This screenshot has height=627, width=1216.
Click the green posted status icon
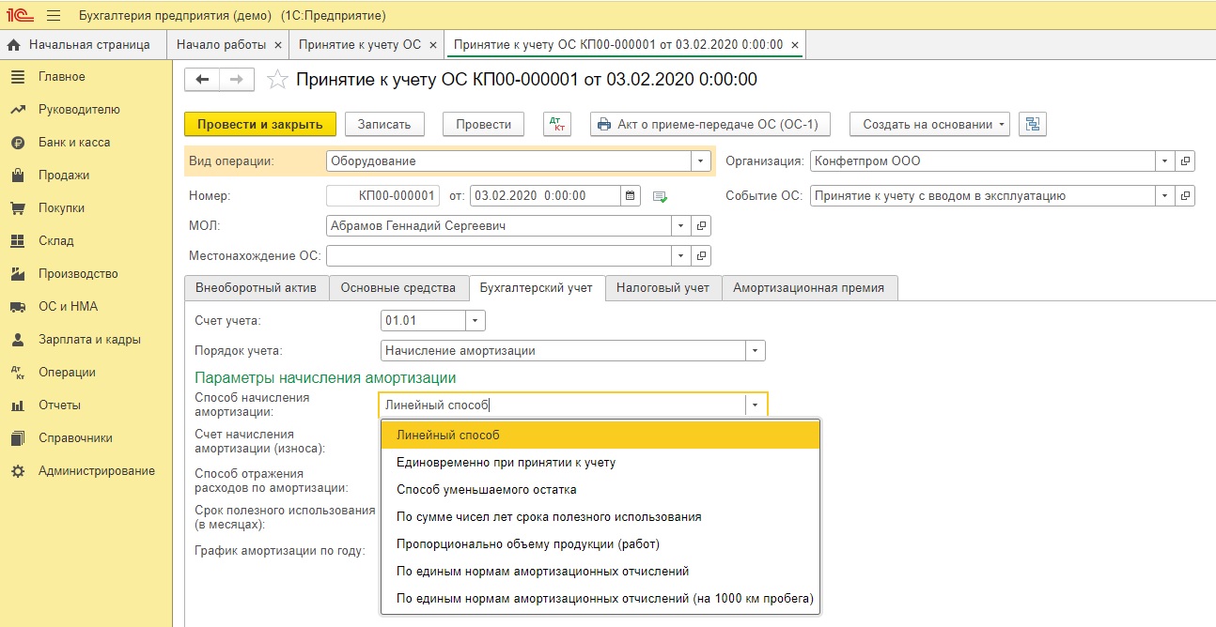(x=660, y=197)
